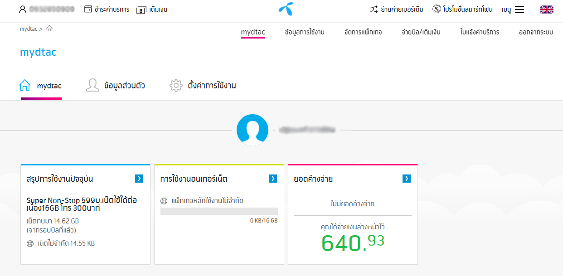Click the internet usage progress bar
This screenshot has width=563, height=276.
coord(219,211)
